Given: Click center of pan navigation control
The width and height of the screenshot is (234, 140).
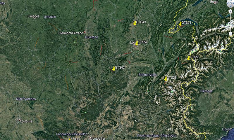Looking at the screenshot, I should coord(230,3).
